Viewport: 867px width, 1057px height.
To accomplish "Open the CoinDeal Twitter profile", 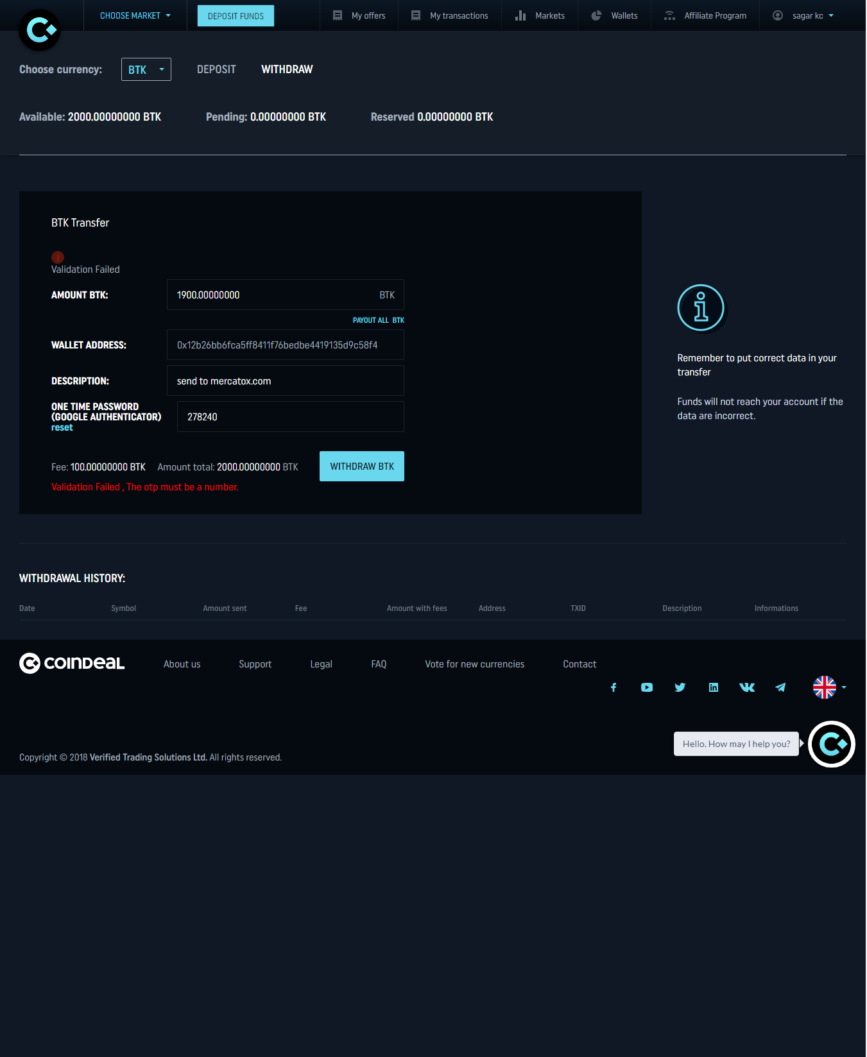I will coord(680,687).
